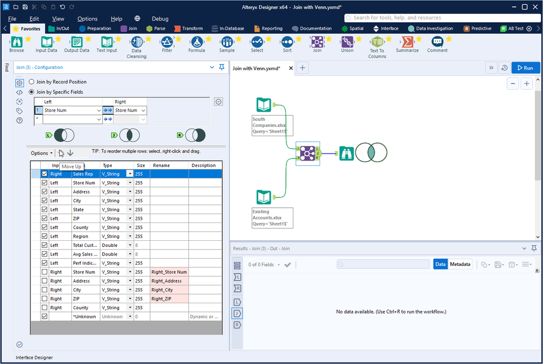The image size is (543, 364).
Task: Switch to Metadata view in Results
Action: [460, 264]
